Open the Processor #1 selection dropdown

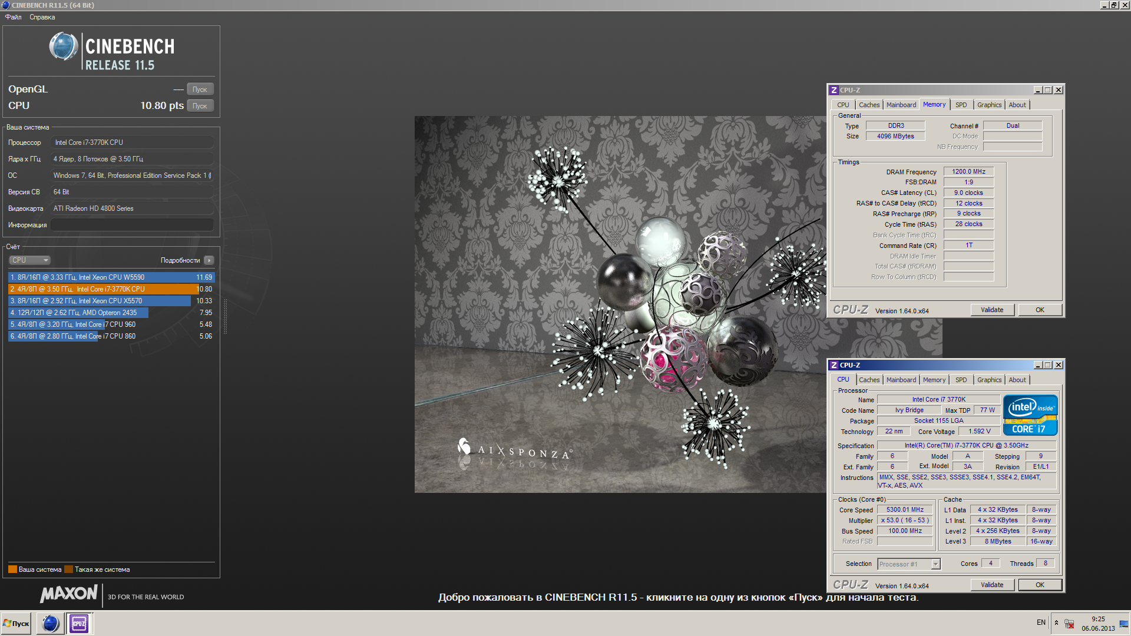(909, 564)
